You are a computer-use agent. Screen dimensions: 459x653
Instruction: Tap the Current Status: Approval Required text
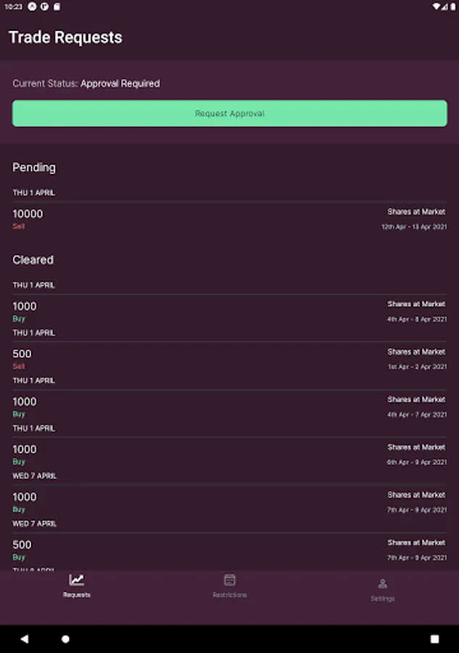pyautogui.click(x=86, y=83)
